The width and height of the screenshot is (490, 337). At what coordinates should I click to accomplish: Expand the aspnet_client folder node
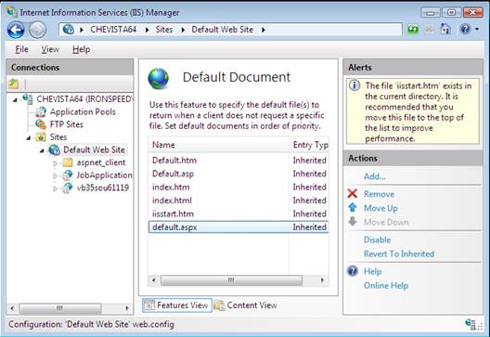click(x=55, y=162)
